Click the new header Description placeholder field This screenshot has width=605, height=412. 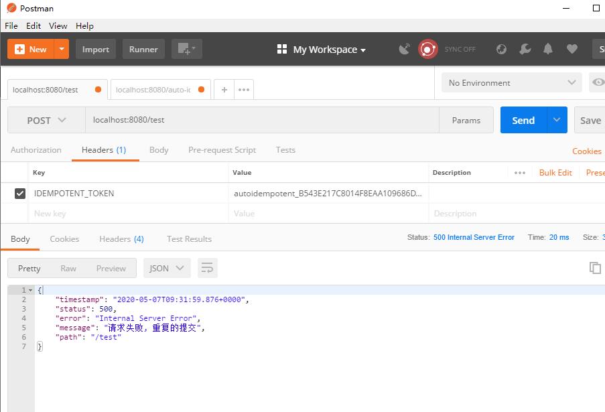pyautogui.click(x=517, y=213)
